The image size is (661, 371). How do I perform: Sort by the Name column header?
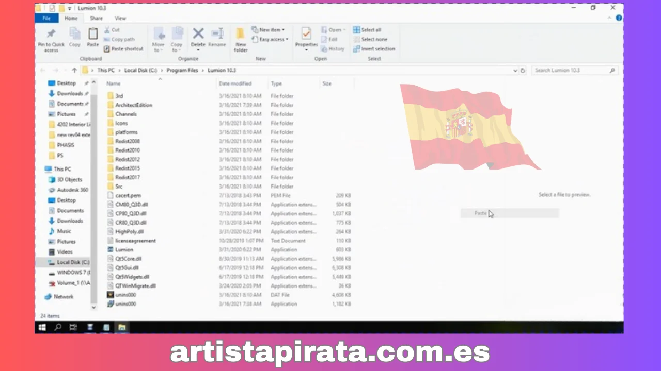click(x=114, y=83)
